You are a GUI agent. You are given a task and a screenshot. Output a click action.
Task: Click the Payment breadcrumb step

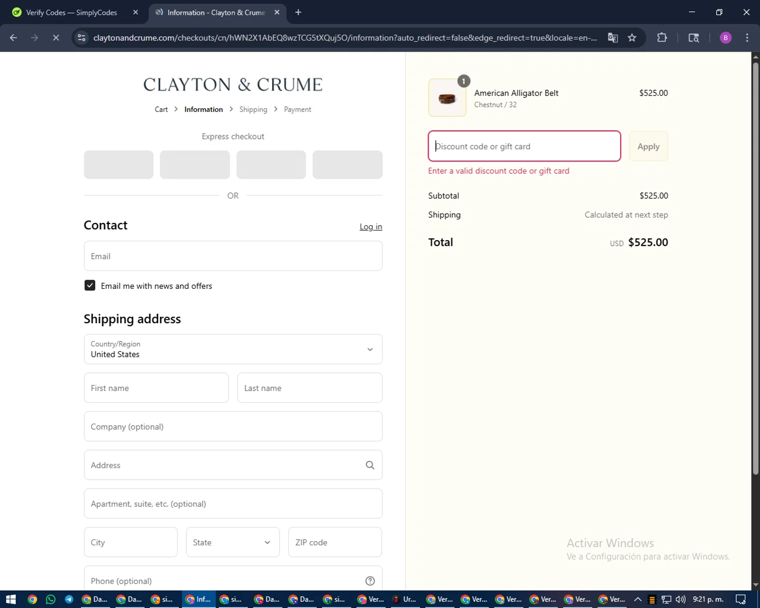(297, 109)
